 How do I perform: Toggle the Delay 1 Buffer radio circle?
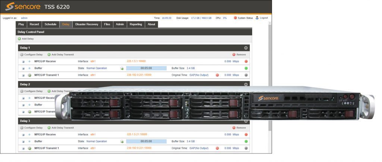[x=29, y=68]
